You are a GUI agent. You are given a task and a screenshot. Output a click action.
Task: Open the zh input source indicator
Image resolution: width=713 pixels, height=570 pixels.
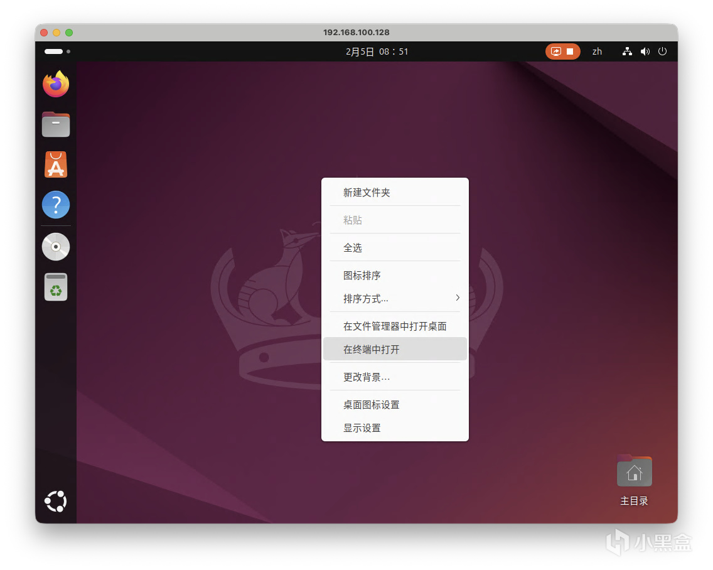597,51
